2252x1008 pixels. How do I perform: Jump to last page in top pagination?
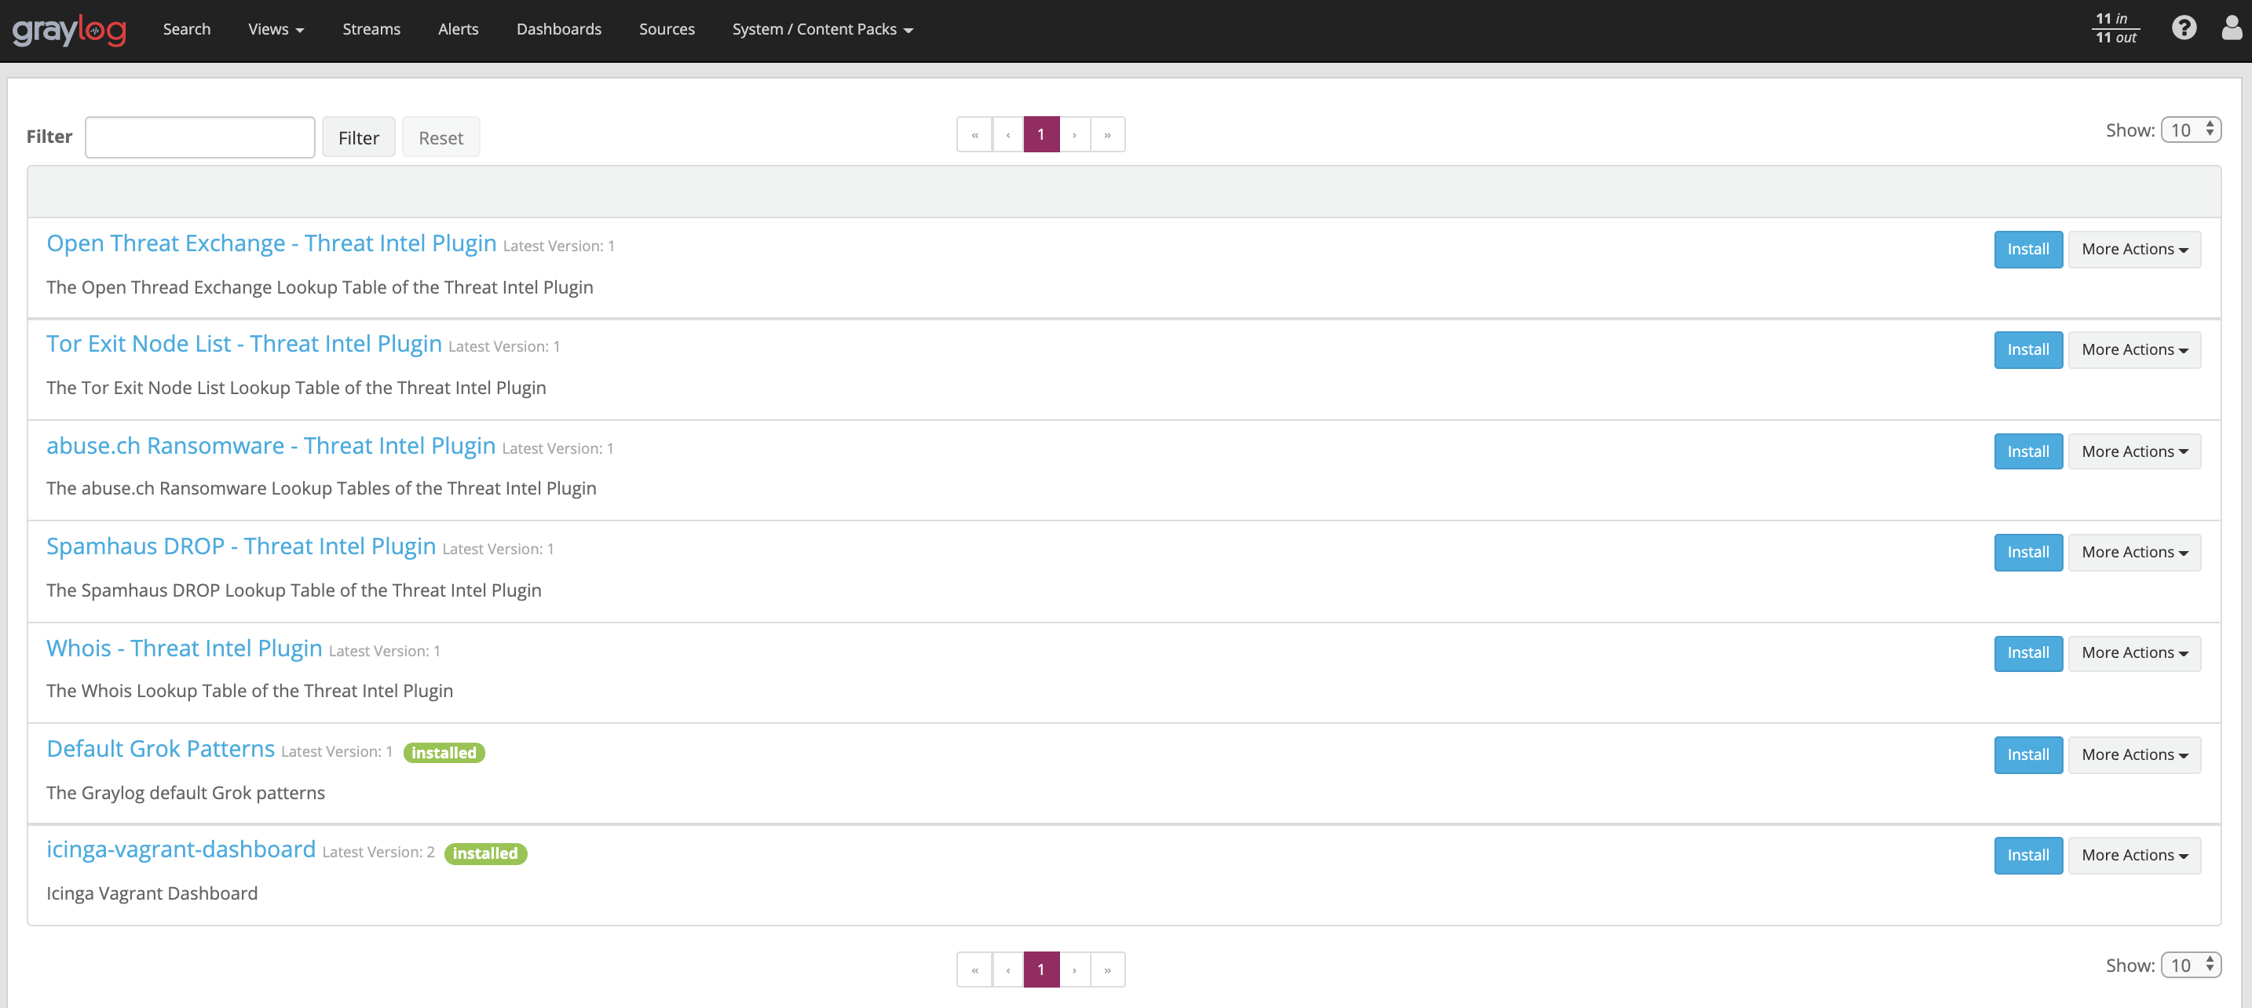[1108, 134]
